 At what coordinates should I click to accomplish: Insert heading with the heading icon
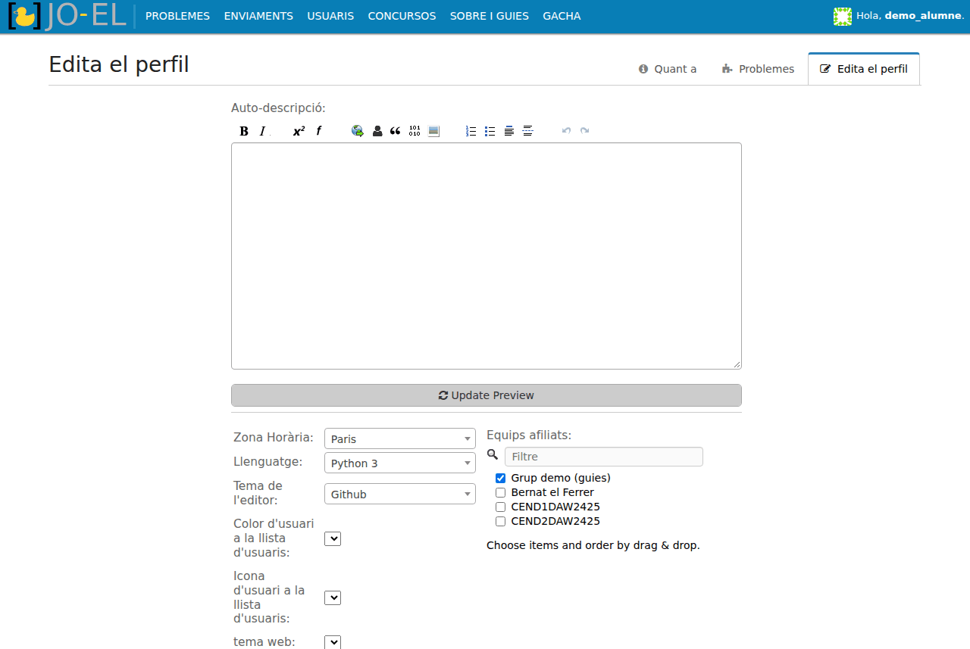pyautogui.click(x=509, y=131)
